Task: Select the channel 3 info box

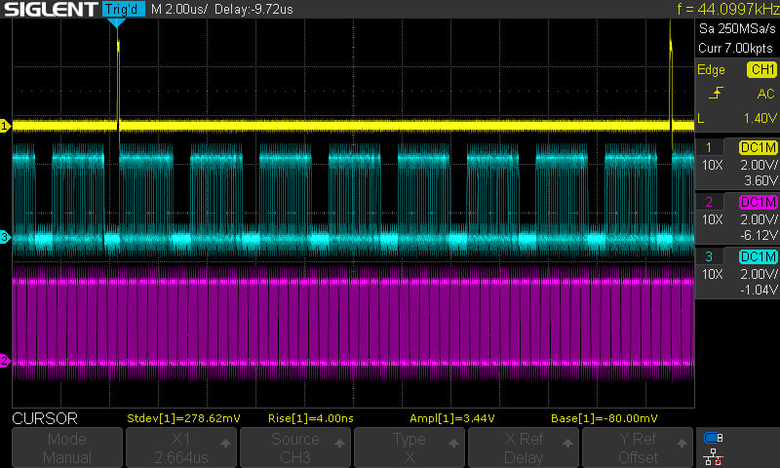Action: pos(737,273)
